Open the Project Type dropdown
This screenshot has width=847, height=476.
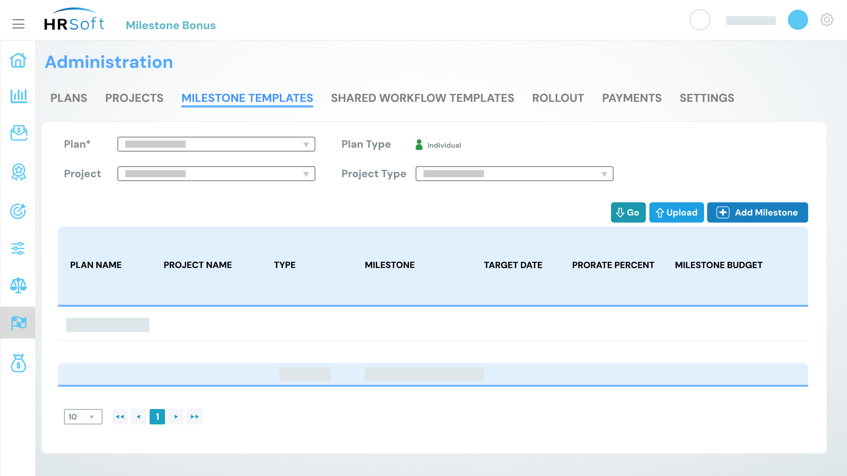[x=514, y=174]
